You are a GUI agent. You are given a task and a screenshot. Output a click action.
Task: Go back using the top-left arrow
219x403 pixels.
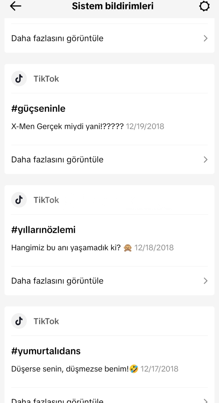point(15,6)
